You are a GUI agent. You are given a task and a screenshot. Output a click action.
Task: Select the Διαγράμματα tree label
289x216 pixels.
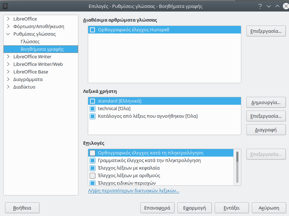pyautogui.click(x=28, y=79)
